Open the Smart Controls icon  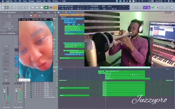tap(19, 8)
